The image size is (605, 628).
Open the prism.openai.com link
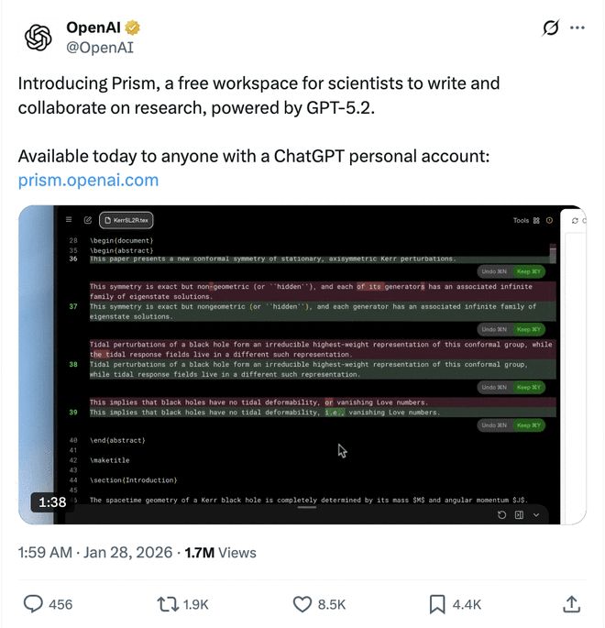click(x=88, y=180)
